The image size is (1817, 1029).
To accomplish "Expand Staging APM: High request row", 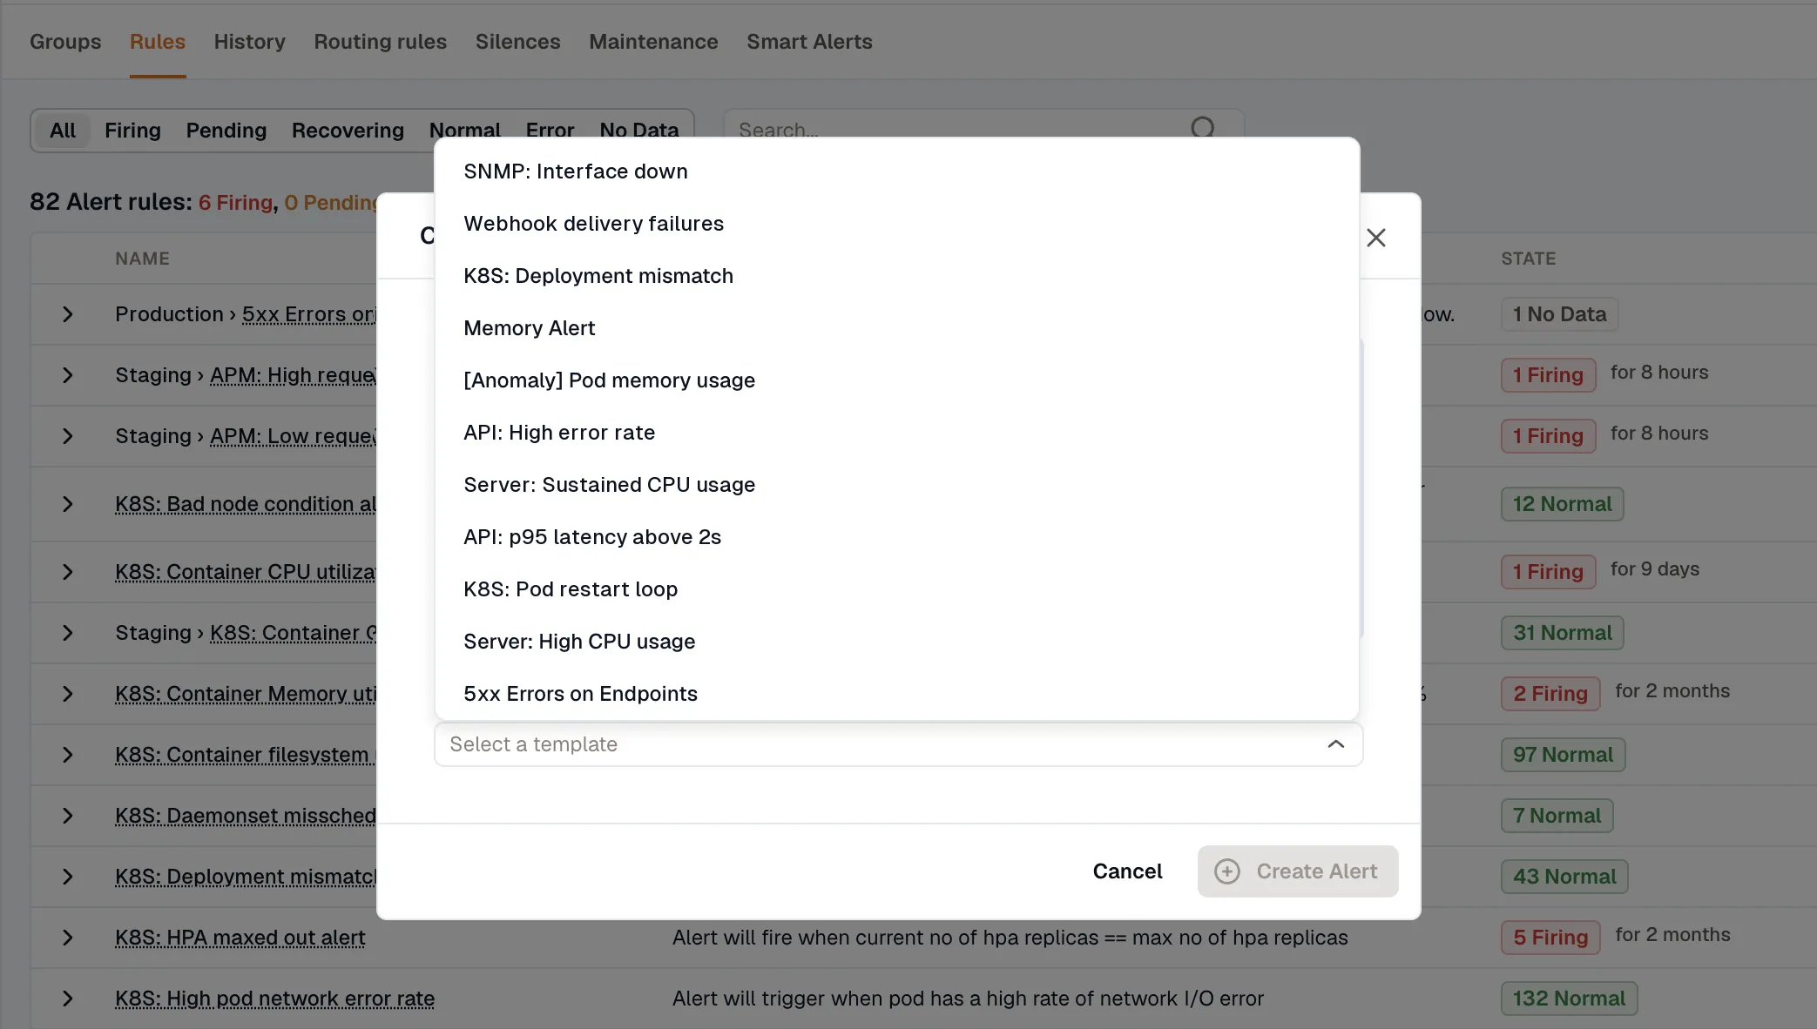I will pyautogui.click(x=68, y=375).
